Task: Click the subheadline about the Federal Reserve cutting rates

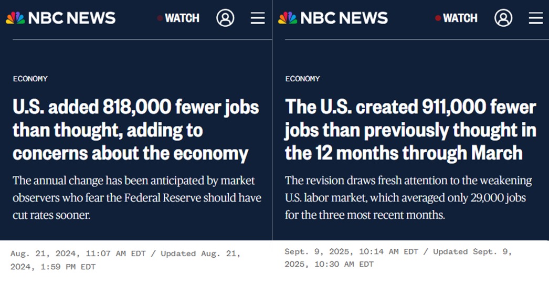Action: (136, 198)
